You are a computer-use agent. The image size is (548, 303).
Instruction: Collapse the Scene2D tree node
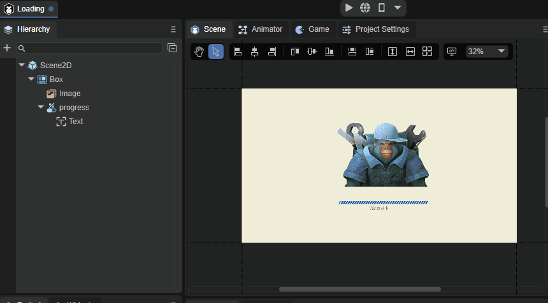[x=22, y=65]
